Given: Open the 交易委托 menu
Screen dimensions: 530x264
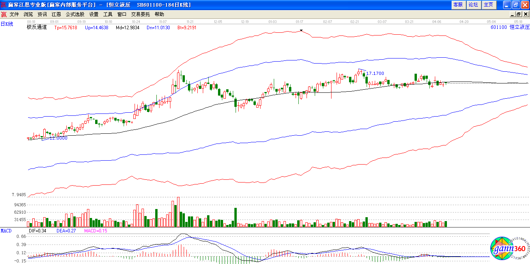Looking at the screenshot, I should coord(140,14).
